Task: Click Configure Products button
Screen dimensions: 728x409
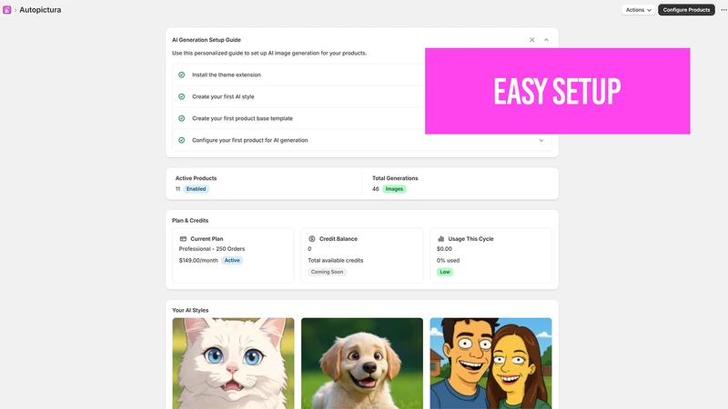Action: [x=686, y=10]
